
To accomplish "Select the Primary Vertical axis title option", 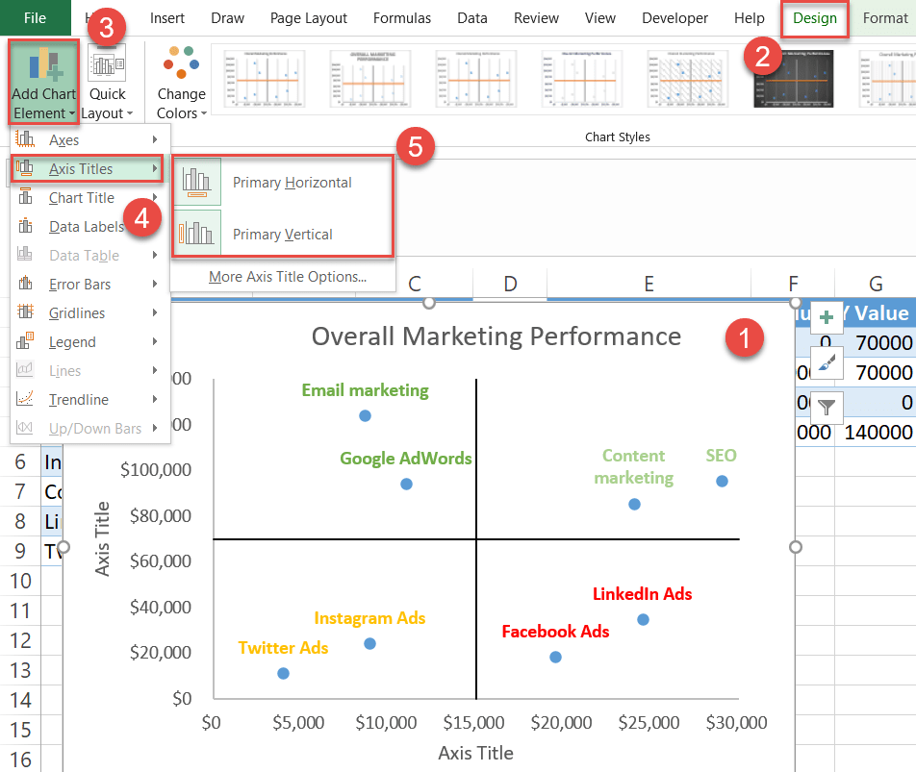I will (282, 235).
